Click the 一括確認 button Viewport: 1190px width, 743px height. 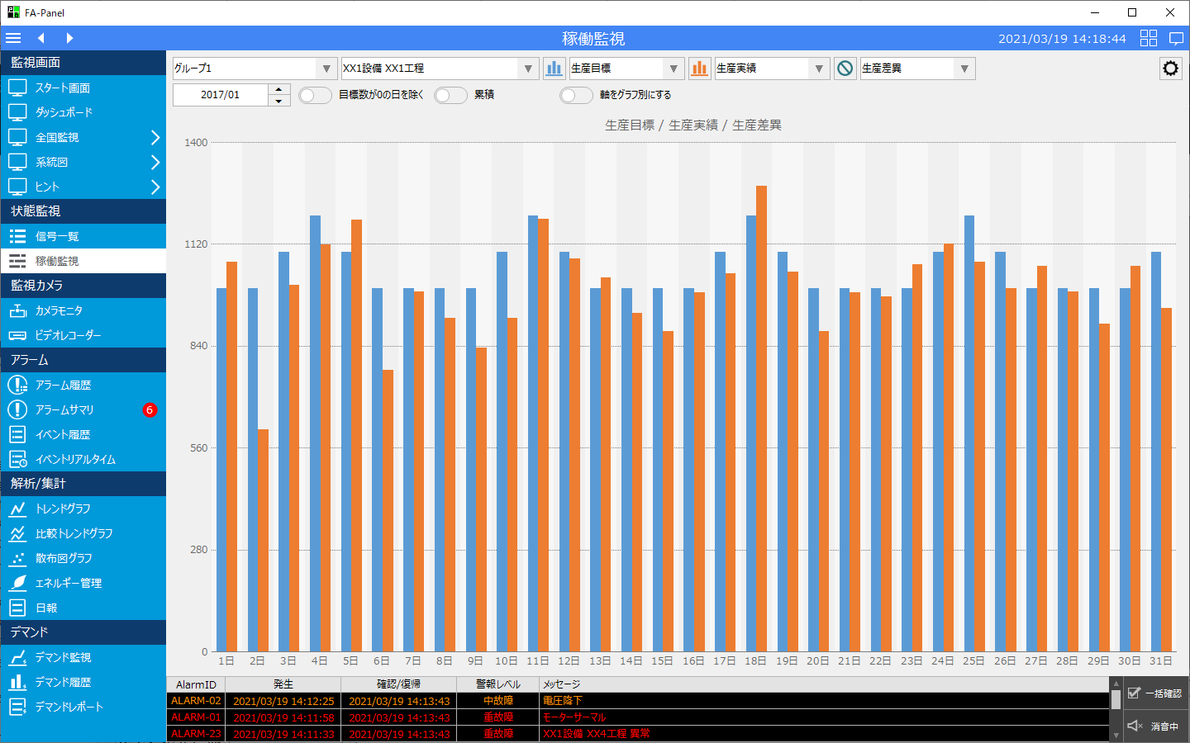pos(1155,693)
